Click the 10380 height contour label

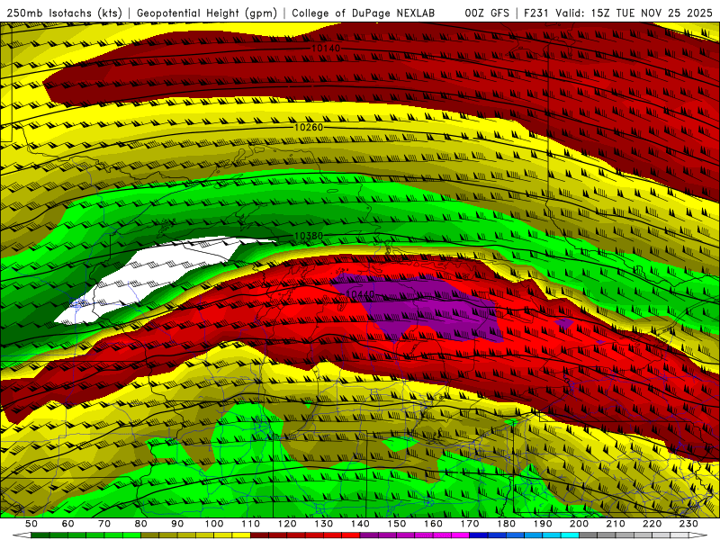click(309, 236)
